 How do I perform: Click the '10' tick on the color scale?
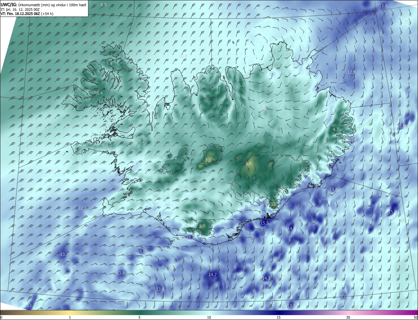tap(209, 317)
